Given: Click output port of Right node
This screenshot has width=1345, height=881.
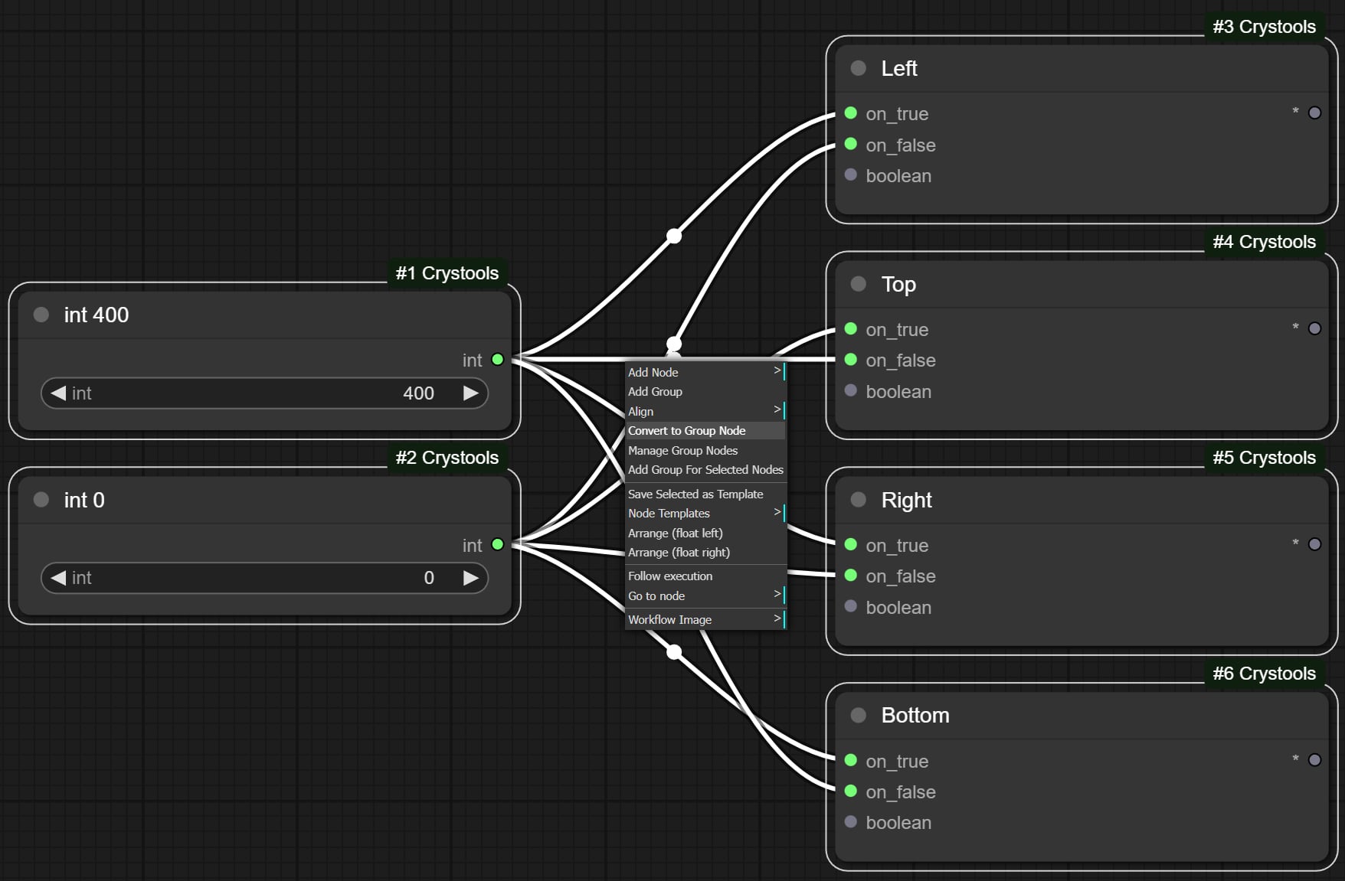Looking at the screenshot, I should 1314,544.
